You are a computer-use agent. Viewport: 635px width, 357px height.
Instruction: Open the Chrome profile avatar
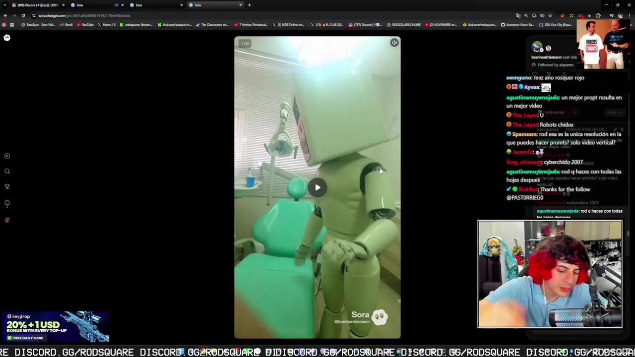620,15
